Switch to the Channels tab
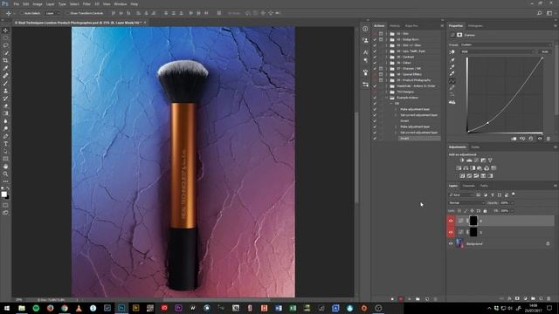This screenshot has width=559, height=314. [468, 186]
